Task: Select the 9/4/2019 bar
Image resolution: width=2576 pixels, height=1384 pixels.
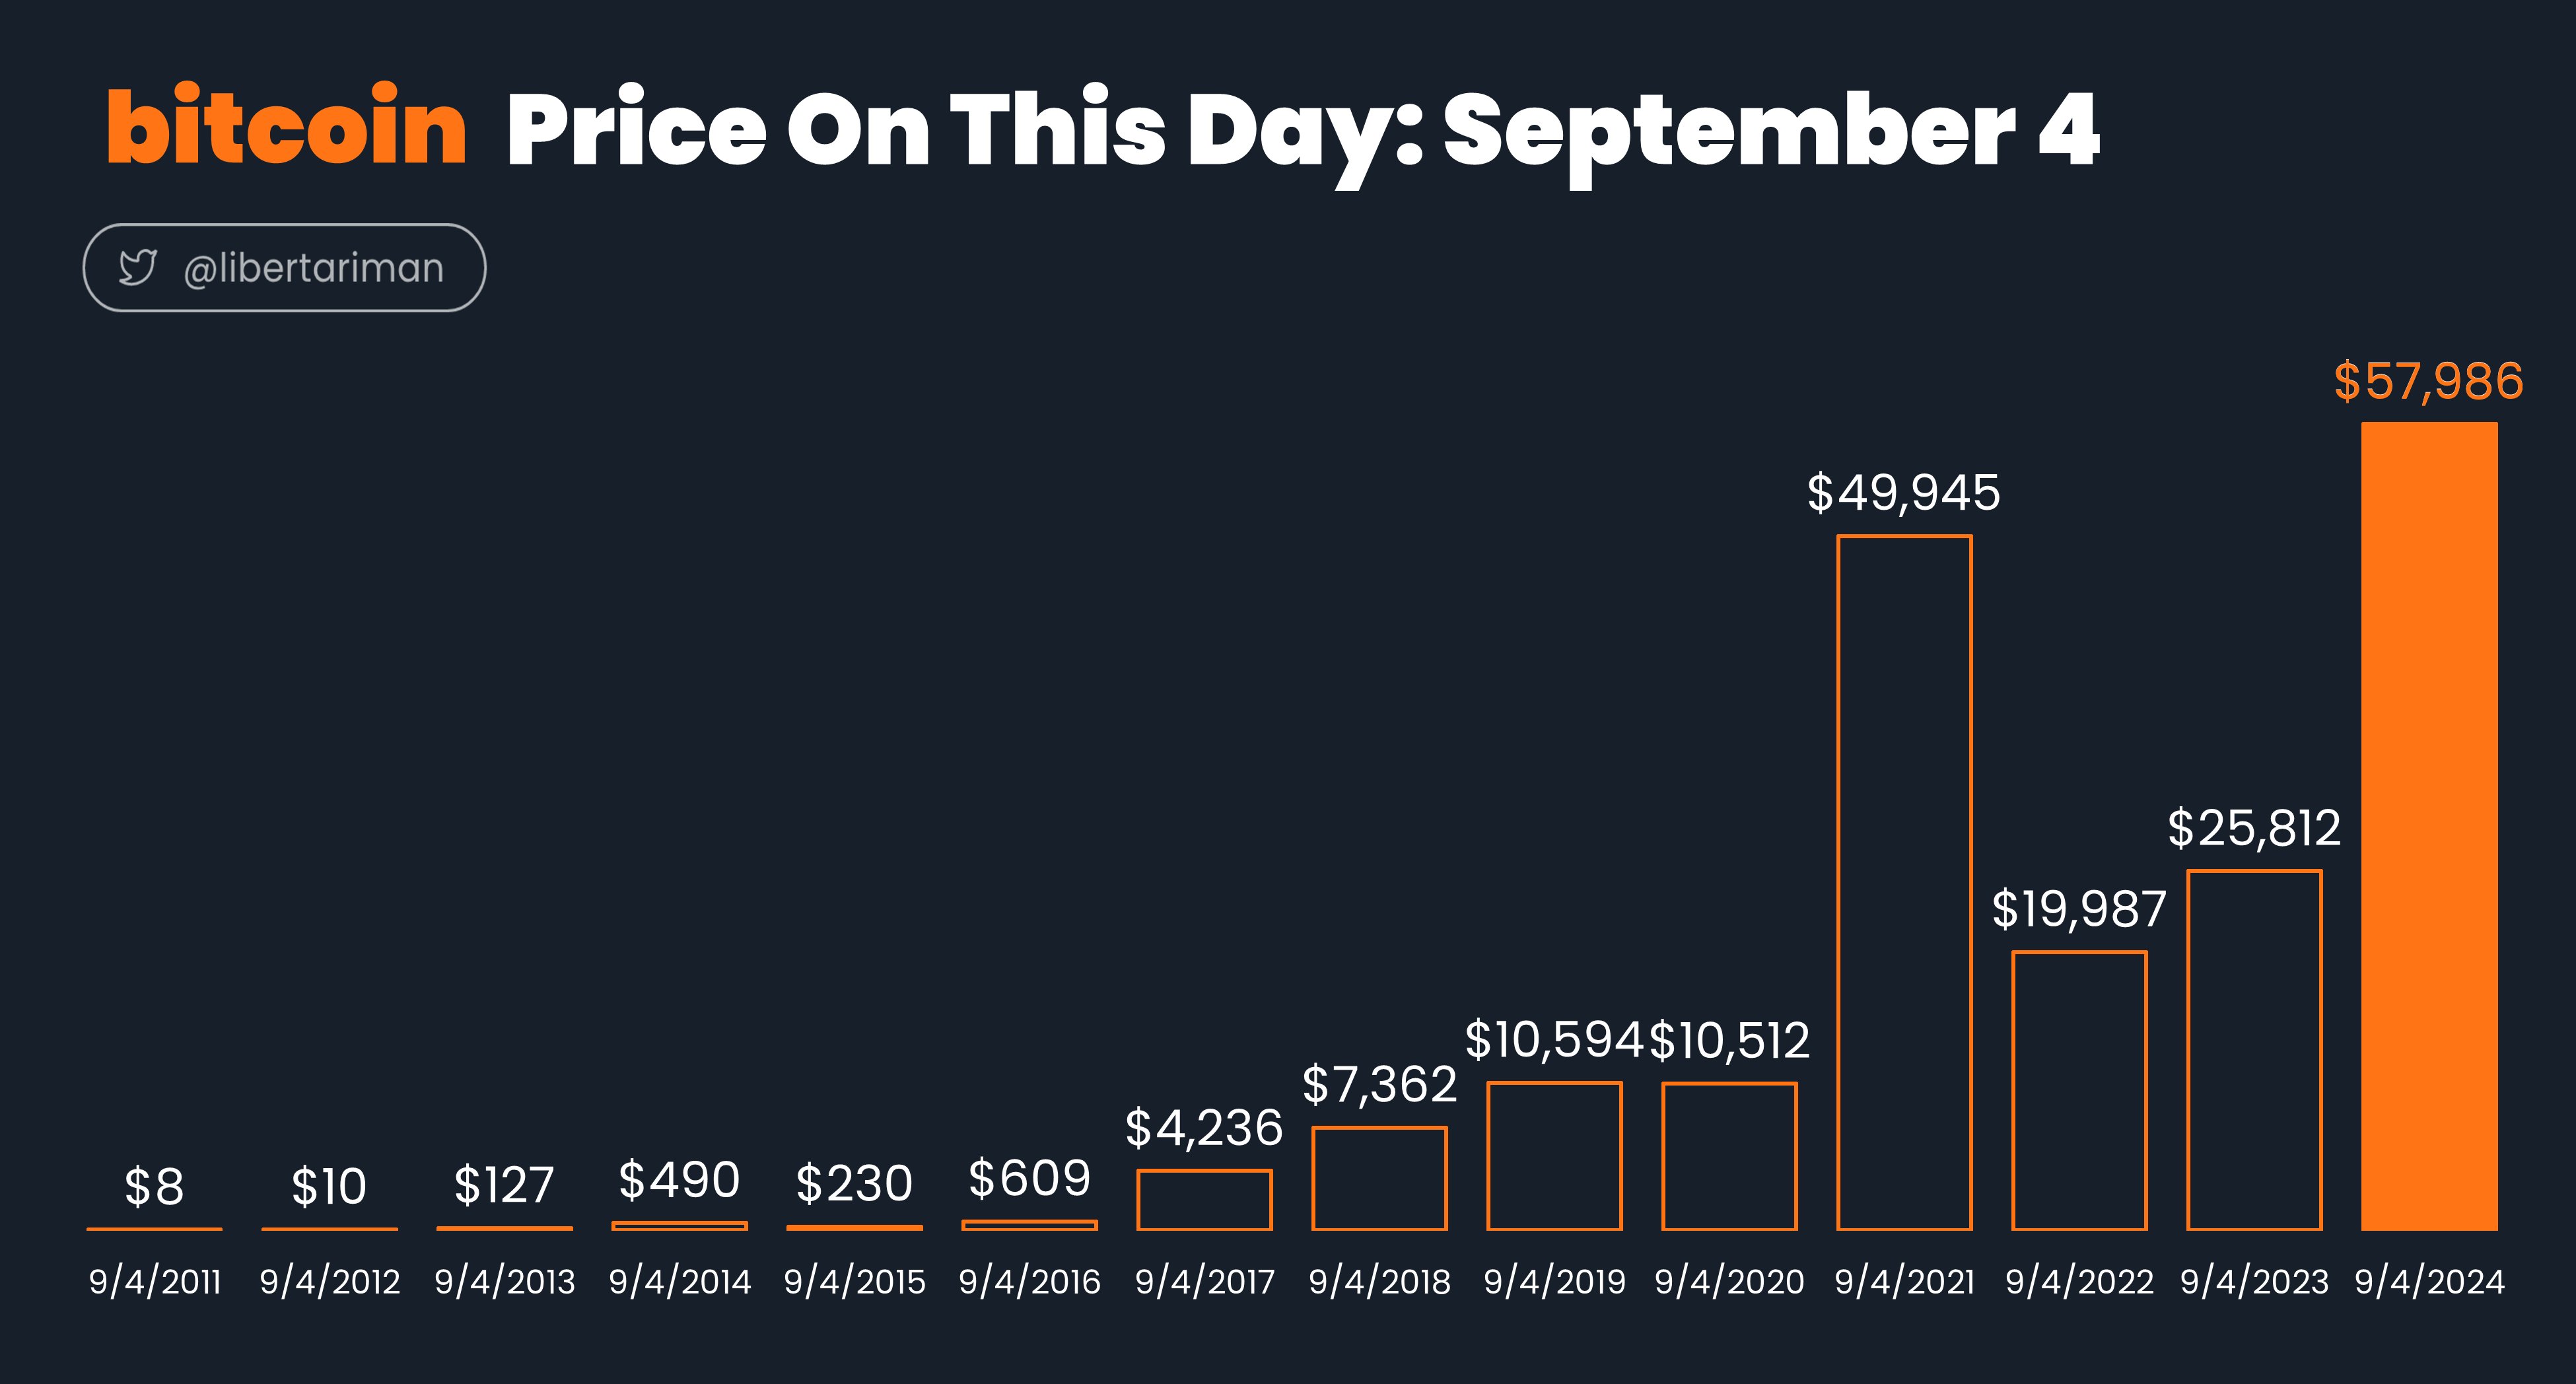Action: tap(1554, 1156)
